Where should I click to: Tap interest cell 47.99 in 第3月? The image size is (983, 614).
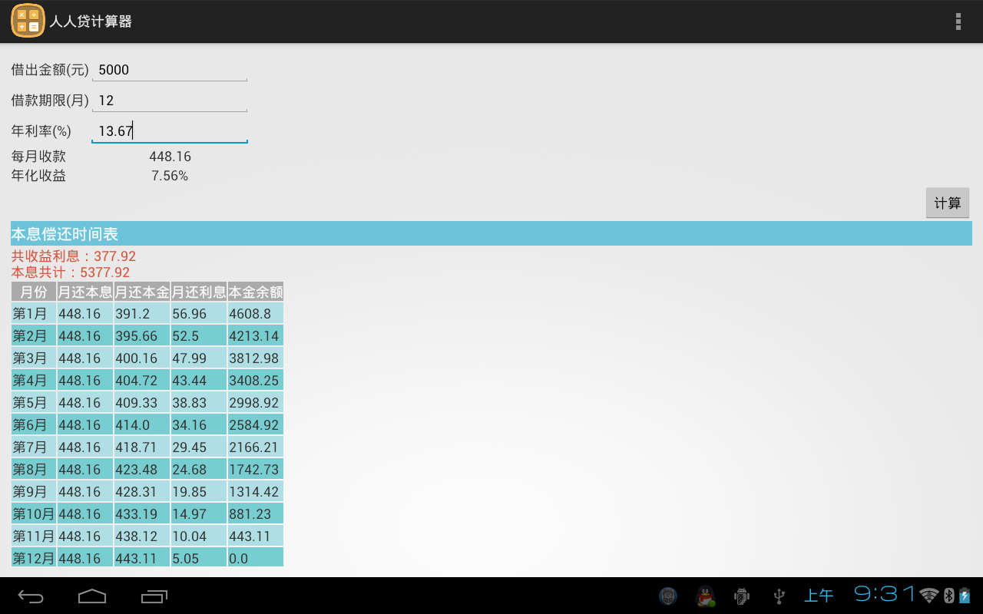[x=199, y=358]
